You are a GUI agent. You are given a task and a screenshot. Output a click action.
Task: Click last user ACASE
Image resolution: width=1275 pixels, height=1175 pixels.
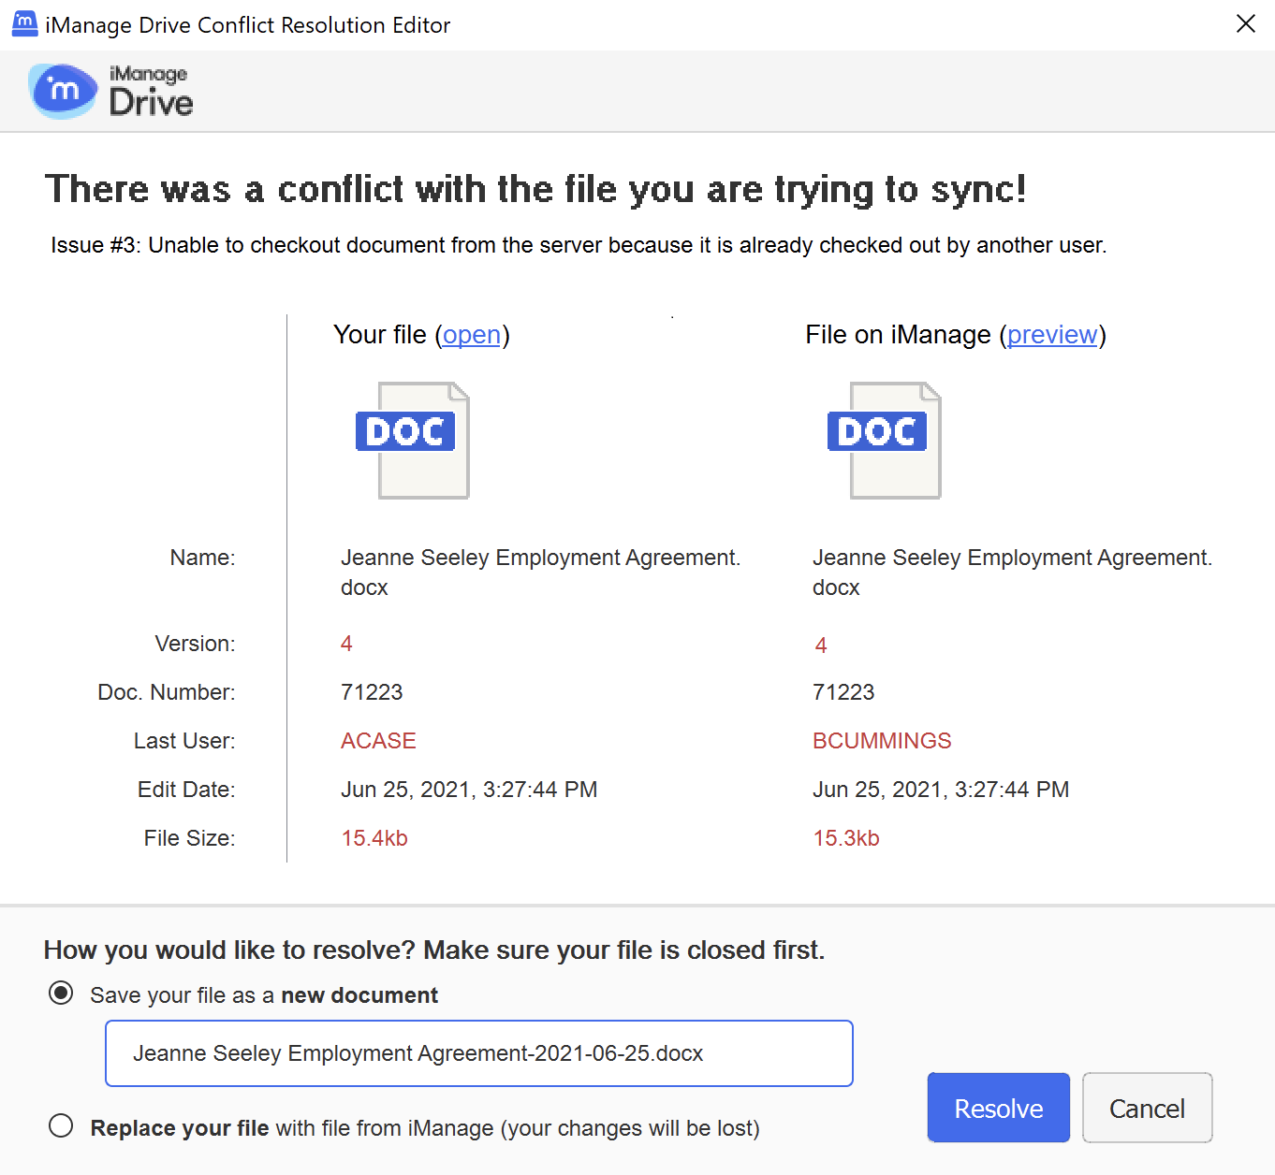click(x=378, y=741)
